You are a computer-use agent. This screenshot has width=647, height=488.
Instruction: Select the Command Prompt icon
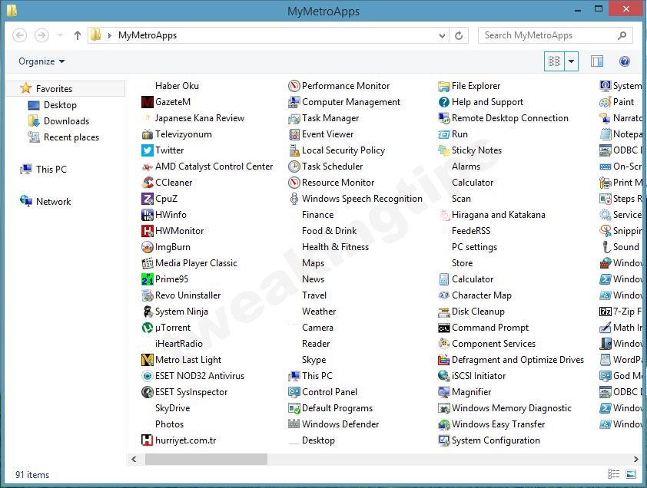[444, 328]
